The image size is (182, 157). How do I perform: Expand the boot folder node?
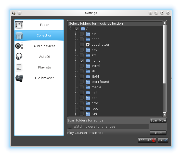[75, 39]
